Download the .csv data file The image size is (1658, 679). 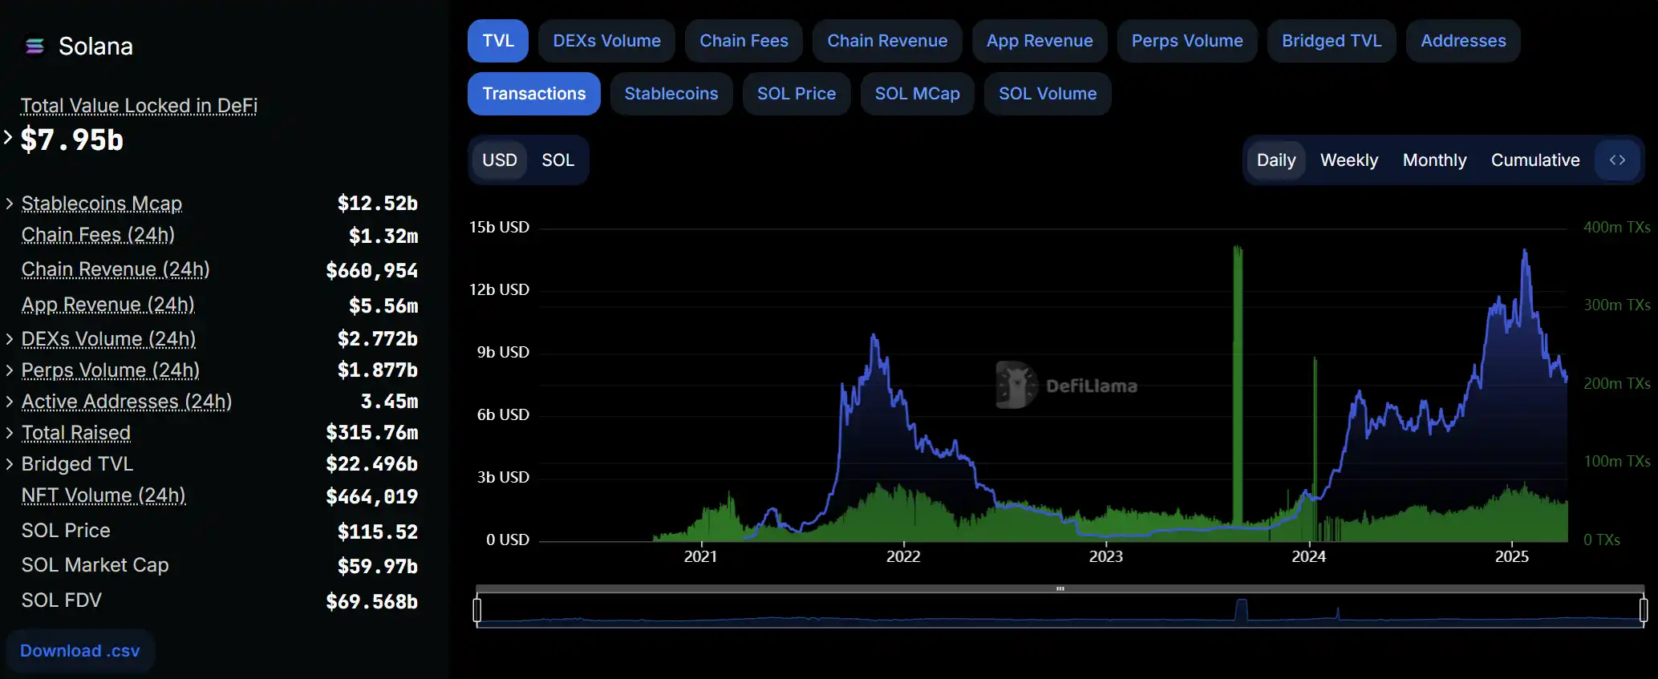pos(80,651)
